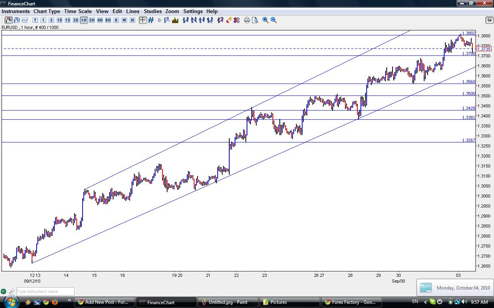Image resolution: width=494 pixels, height=308 pixels.
Task: Click the green connection status indicator
Action: tap(3, 291)
